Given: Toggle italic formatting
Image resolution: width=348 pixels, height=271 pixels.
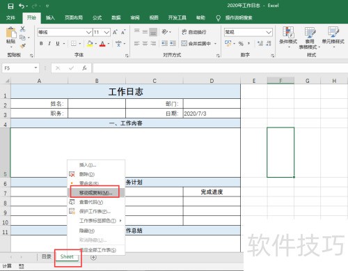Looking at the screenshot, I should pyautogui.click(x=49, y=43).
